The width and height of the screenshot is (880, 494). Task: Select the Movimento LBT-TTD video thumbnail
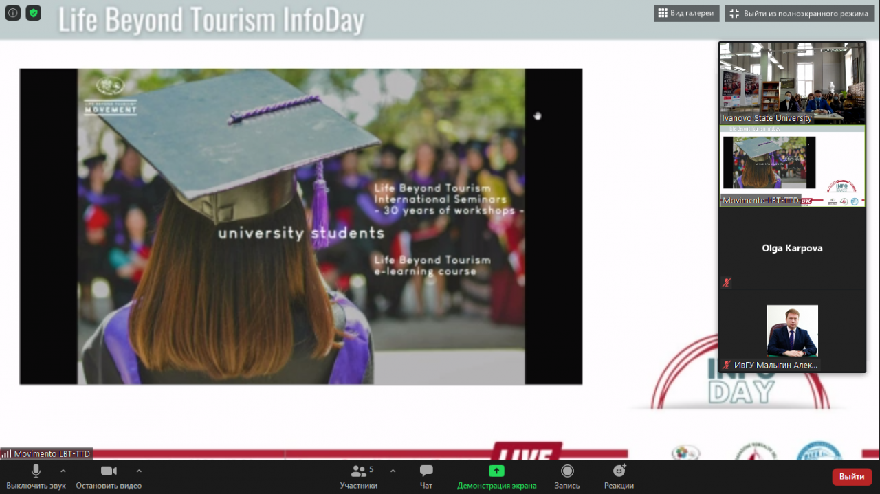pyautogui.click(x=792, y=166)
